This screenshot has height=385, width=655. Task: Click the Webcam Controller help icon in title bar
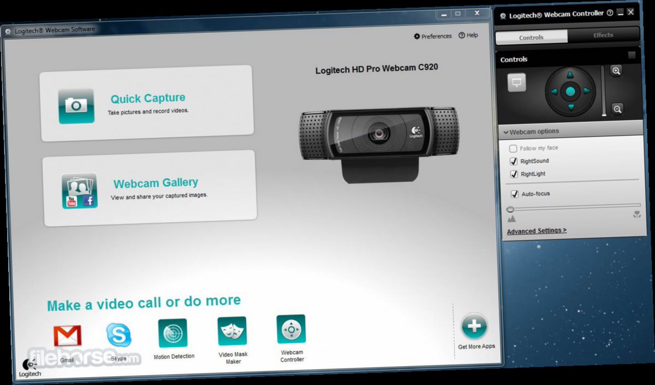pyautogui.click(x=610, y=13)
